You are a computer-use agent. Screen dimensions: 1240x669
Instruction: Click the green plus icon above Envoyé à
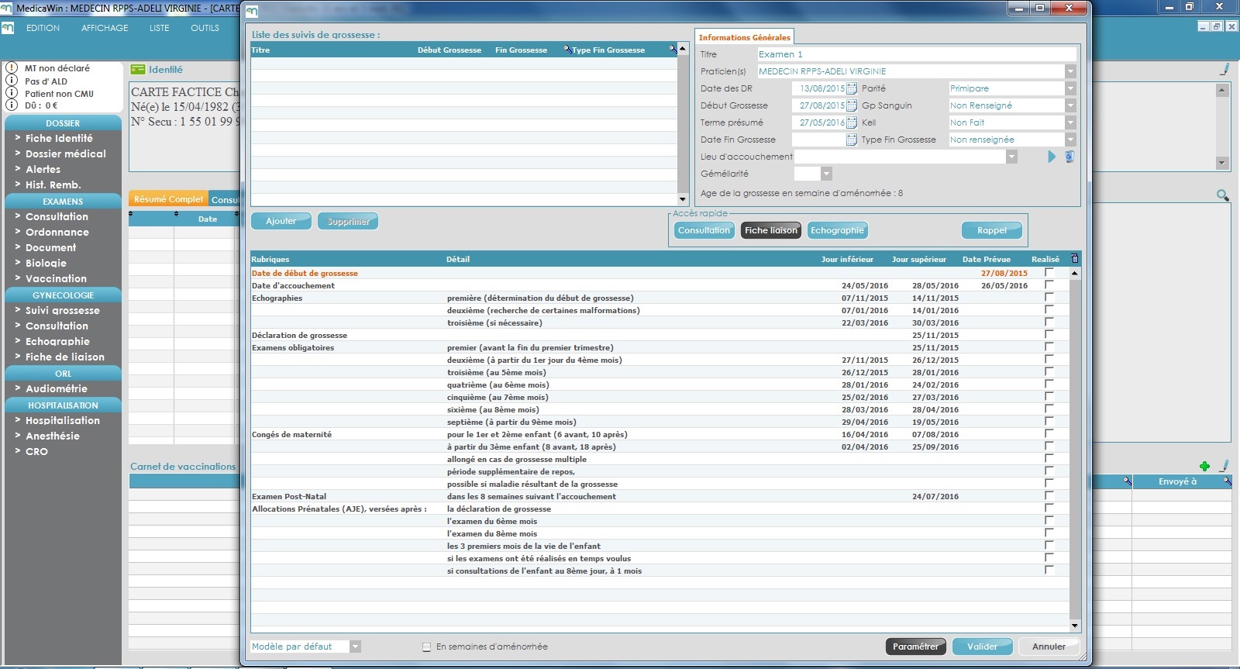point(1204,466)
